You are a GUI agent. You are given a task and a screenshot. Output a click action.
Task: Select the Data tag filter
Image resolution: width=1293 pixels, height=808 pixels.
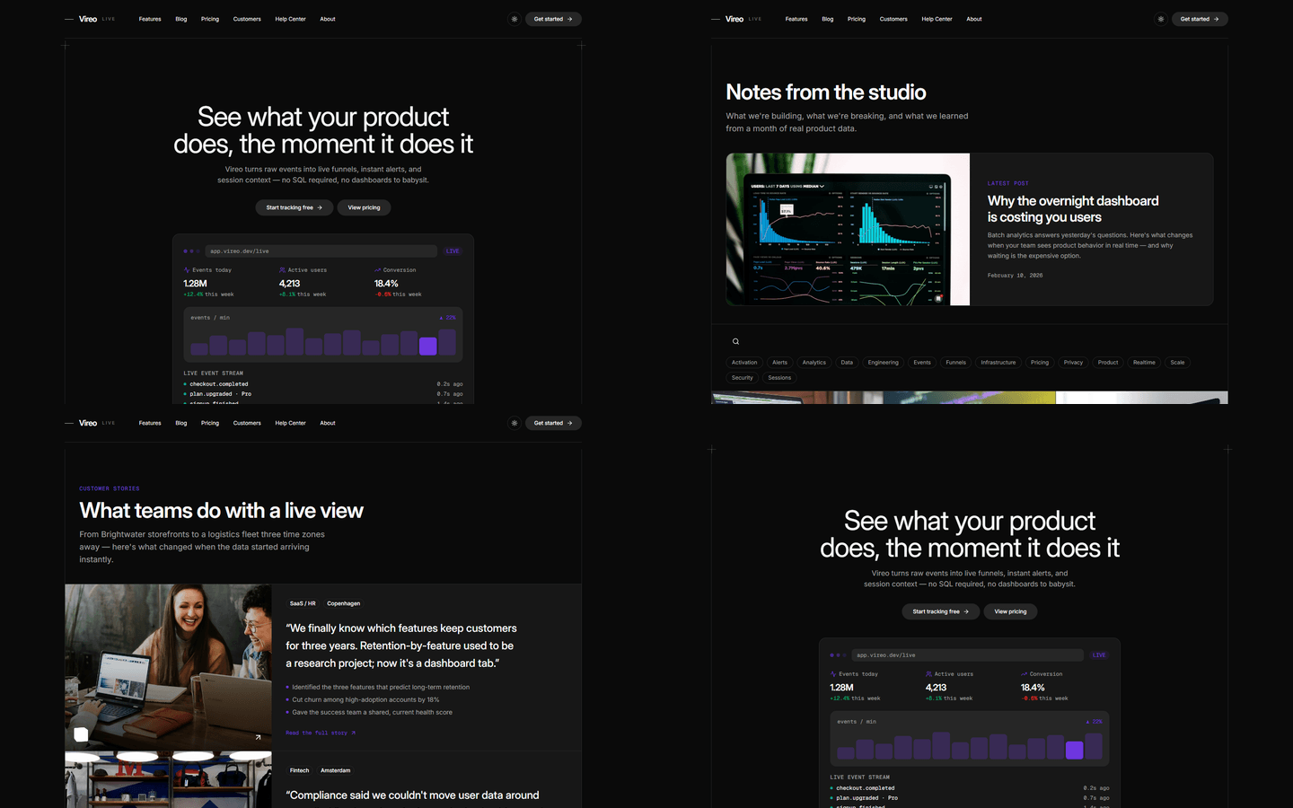(847, 363)
